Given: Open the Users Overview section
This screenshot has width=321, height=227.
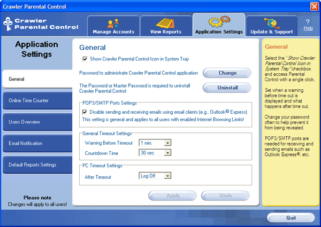Looking at the screenshot, I should click(37, 122).
